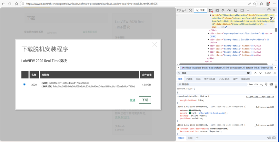Image resolution: width=279 pixels, height=142 pixels.
Task: Add a new style rule with the plus icon in the Styles toolbar
Action: pyautogui.click(x=261, y=84)
